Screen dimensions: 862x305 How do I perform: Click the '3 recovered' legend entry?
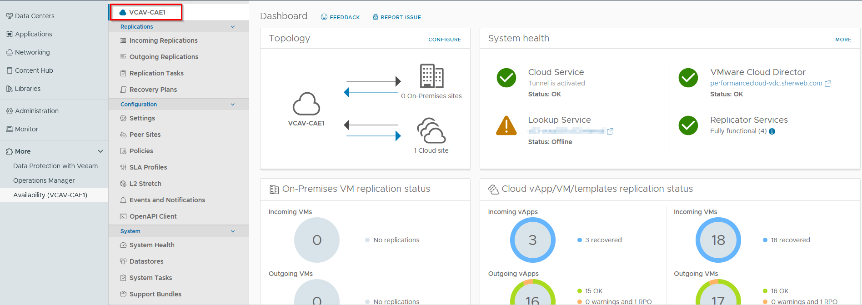point(600,240)
